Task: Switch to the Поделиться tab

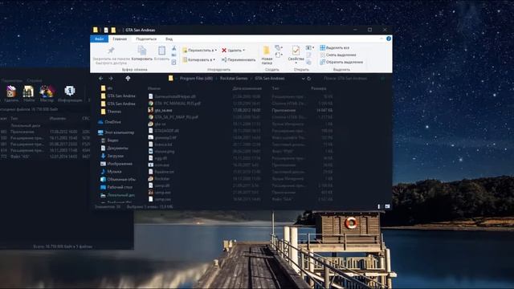Action: click(x=146, y=39)
